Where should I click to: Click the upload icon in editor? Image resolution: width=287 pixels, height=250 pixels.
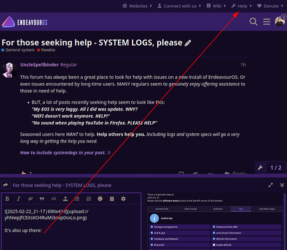65,198
